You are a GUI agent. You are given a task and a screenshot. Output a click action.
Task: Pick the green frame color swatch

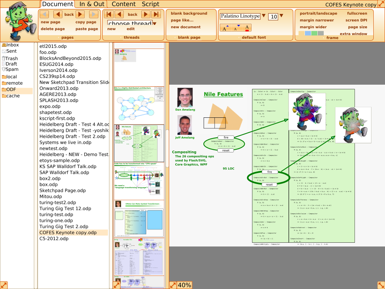click(314, 33)
